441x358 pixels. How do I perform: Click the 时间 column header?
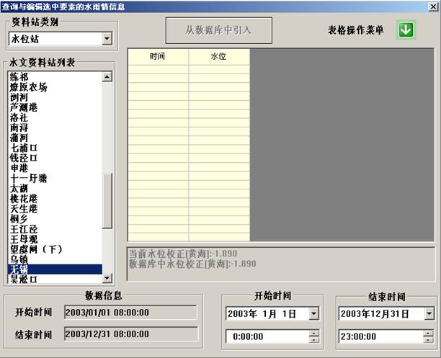[158, 56]
